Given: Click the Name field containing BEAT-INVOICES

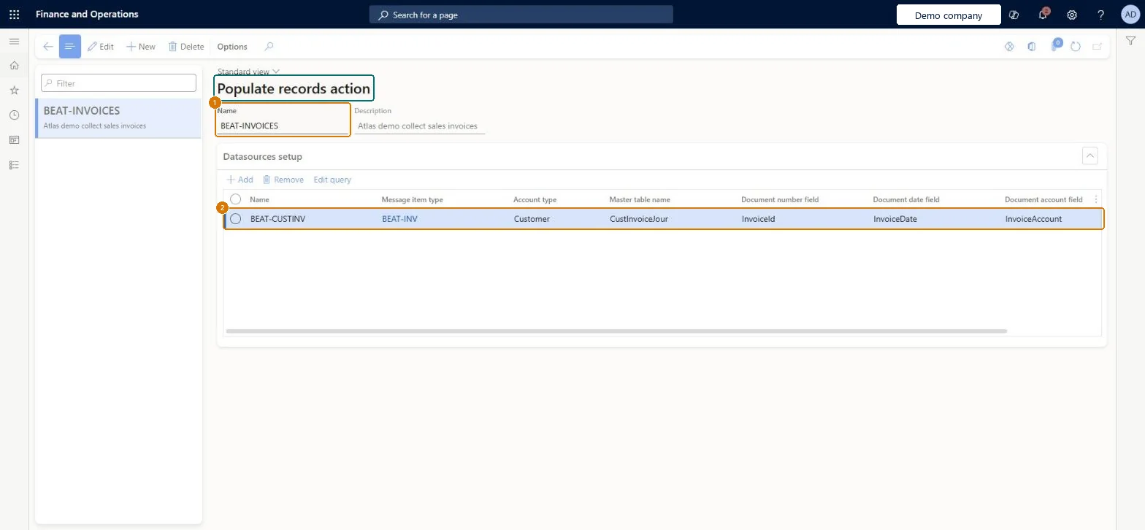Looking at the screenshot, I should [x=283, y=126].
